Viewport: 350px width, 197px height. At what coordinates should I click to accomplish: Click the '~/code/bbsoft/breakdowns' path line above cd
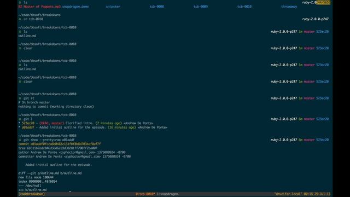pyautogui.click(x=39, y=15)
